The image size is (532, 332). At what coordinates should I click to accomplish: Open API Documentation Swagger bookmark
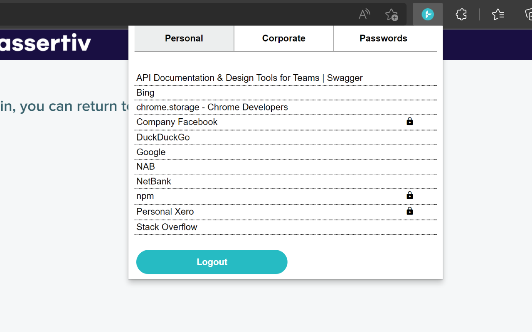[286, 78]
